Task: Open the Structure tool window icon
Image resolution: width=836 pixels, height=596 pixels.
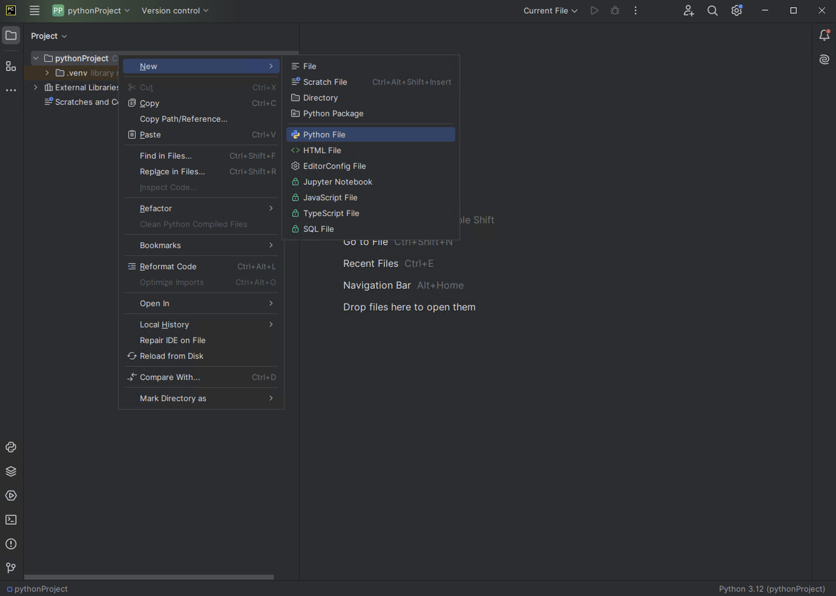Action: (11, 66)
